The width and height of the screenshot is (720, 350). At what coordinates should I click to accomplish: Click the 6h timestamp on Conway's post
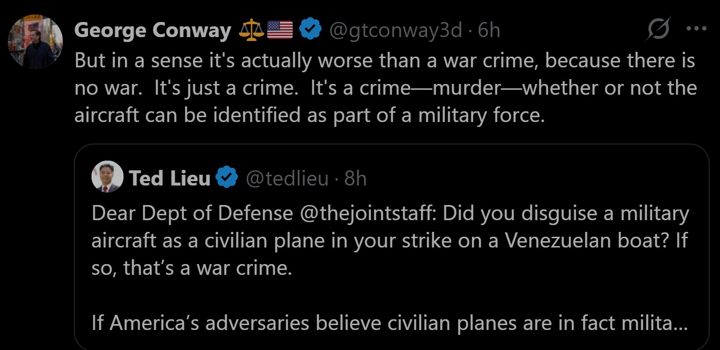(x=489, y=31)
